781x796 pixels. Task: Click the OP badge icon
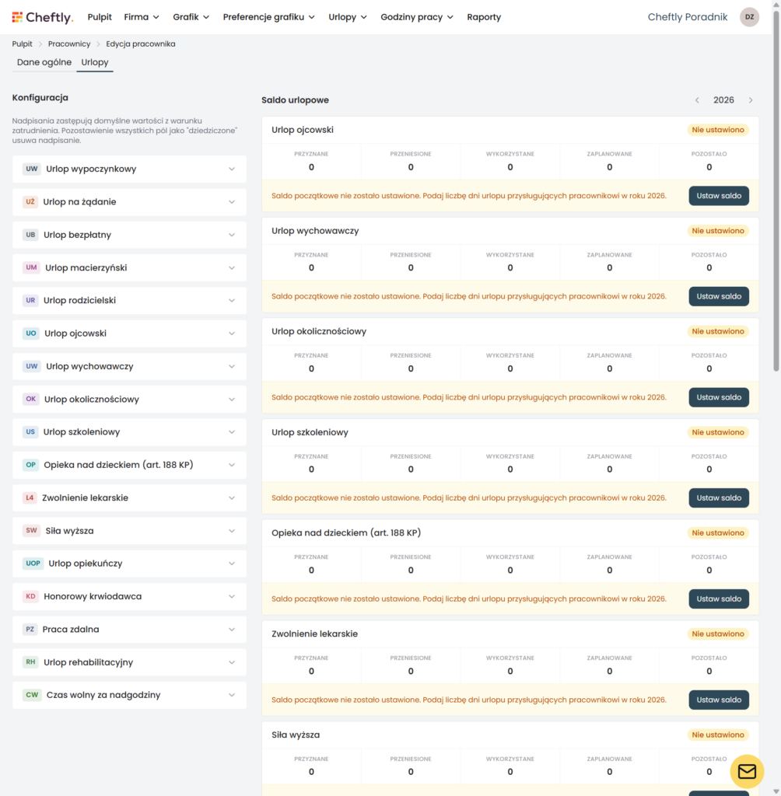point(30,465)
